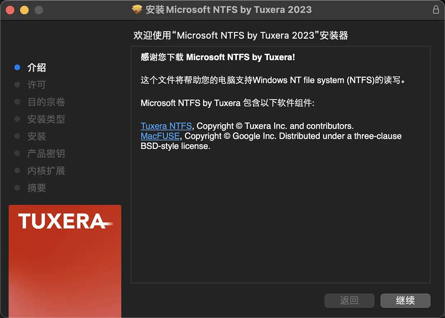Click the installer package icon in title
445x318 pixels.
click(x=137, y=9)
